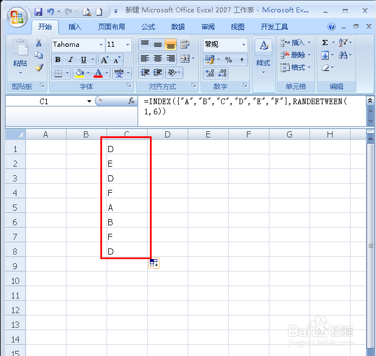Increase font size with grow font icon
Image resolution: width=376 pixels, height=356 pixels.
[x=104, y=60]
